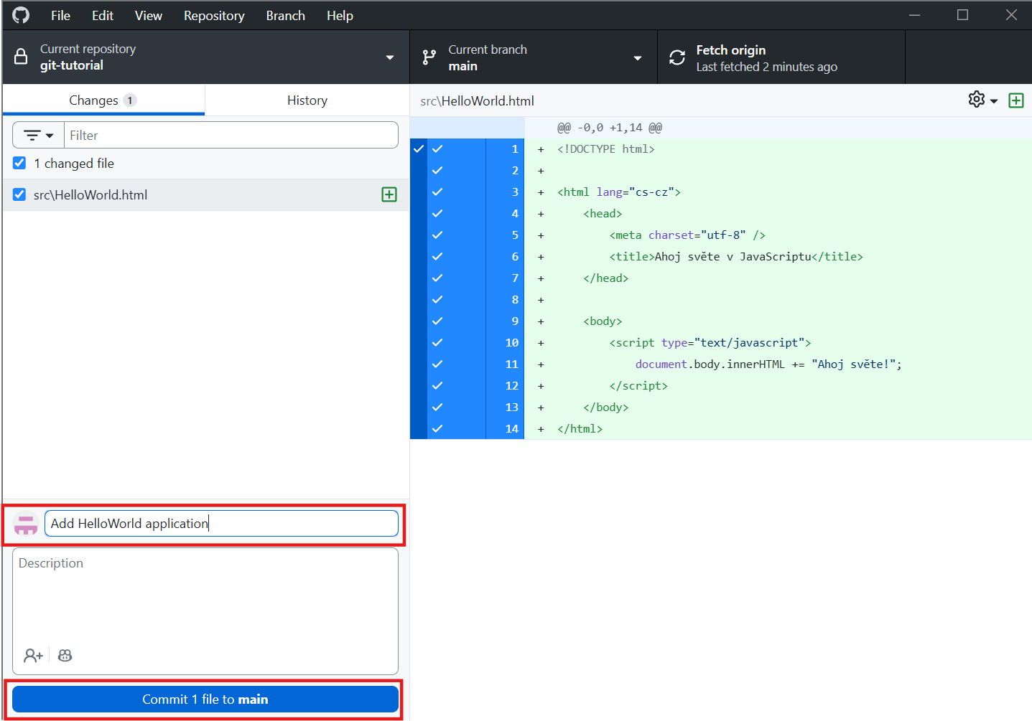Click the fetch origin sync icon

(x=676, y=57)
